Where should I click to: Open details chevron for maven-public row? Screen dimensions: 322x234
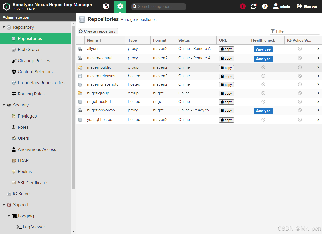318,67
